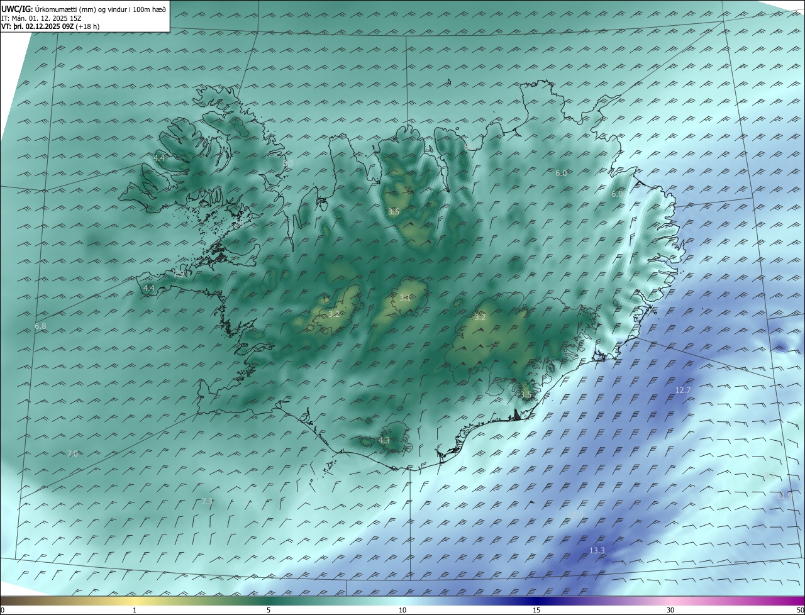805x615 pixels.
Task: Click the title line 'UWC/IG: Úrkomumætti (mm) og vindur í 100m hæð'
Action: pyautogui.click(x=84, y=9)
